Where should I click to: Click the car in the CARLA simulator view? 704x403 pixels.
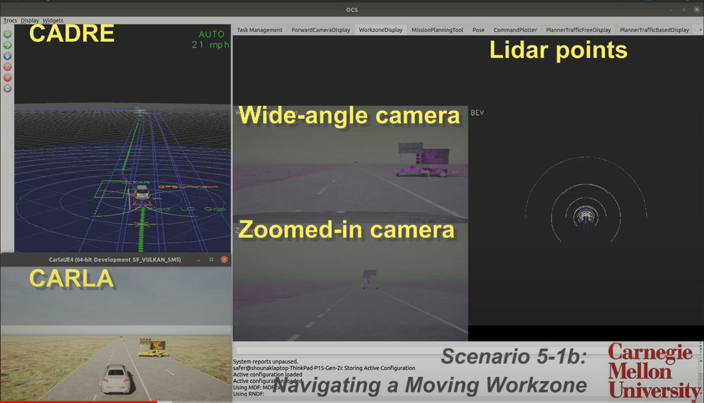[x=116, y=379]
